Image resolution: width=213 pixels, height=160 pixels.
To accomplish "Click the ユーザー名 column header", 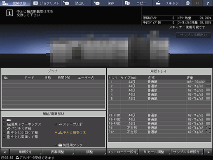I will [86, 78].
